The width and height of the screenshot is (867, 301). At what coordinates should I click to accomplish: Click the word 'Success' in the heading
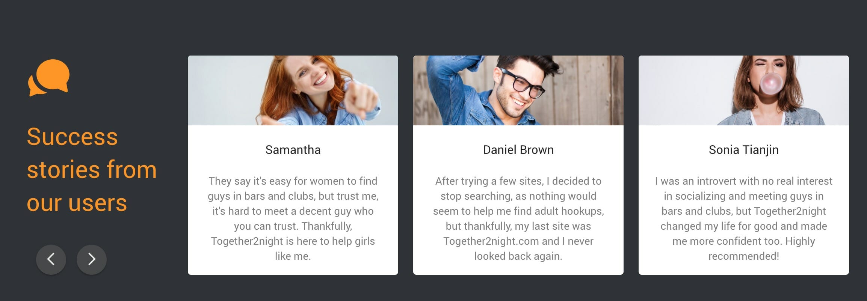(x=72, y=137)
